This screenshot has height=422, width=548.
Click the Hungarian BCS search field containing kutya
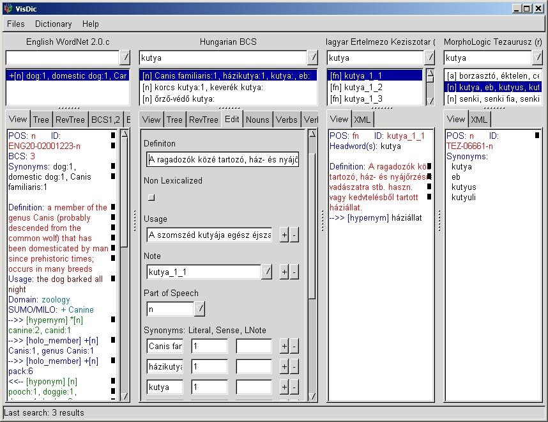coord(223,58)
